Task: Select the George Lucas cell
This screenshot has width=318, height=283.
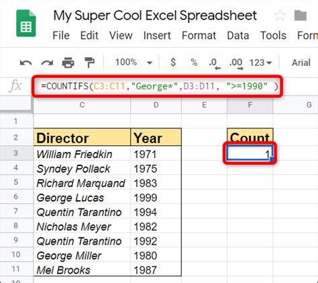Action: [82, 198]
